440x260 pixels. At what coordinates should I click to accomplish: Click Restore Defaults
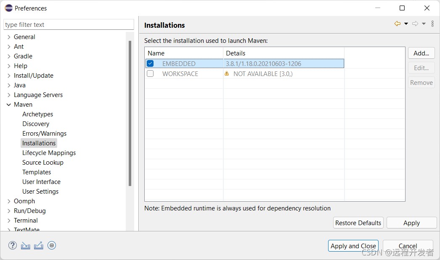pos(358,223)
